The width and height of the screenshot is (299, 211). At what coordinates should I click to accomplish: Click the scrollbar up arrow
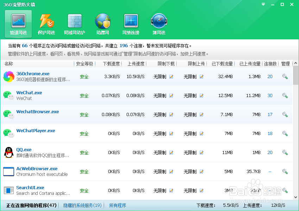click(x=295, y=63)
